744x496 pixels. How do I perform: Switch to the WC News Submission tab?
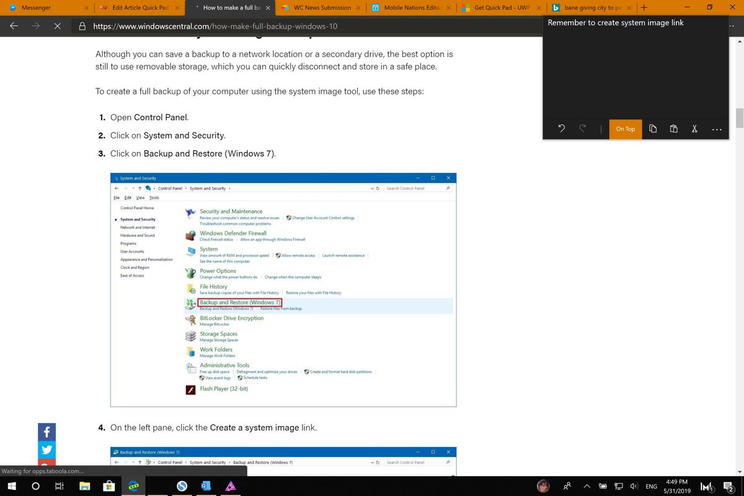point(320,8)
